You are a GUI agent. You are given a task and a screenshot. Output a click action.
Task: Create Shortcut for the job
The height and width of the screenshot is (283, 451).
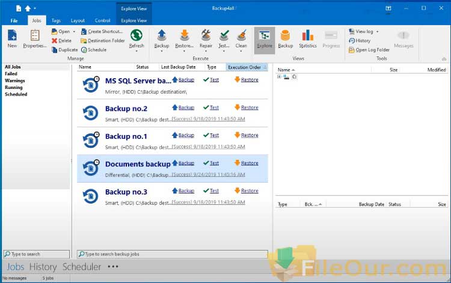[x=102, y=31]
